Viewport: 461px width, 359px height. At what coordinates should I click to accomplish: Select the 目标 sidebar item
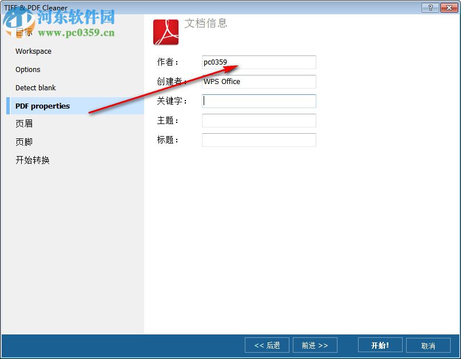coord(24,33)
